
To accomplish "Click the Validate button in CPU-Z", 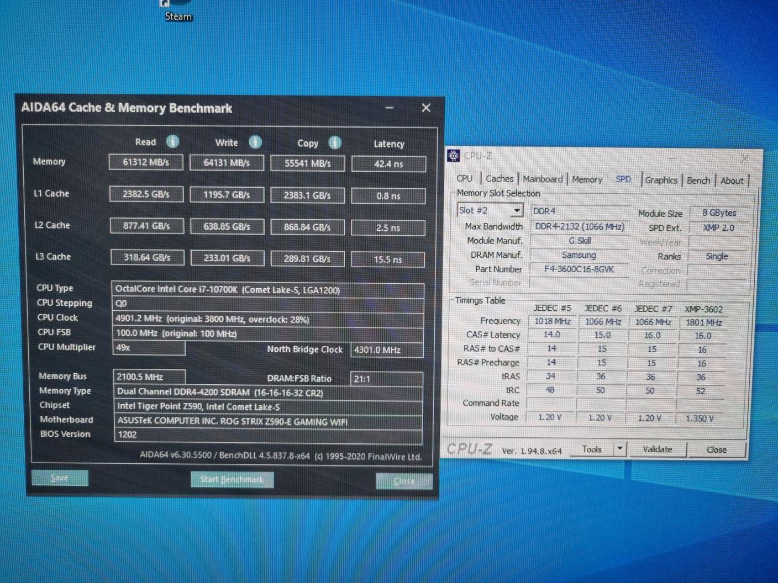I will (657, 449).
